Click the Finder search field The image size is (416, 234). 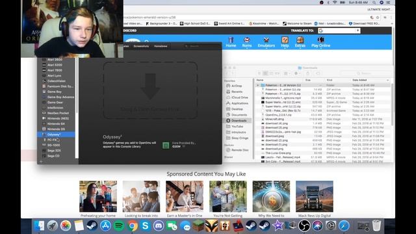(x=365, y=73)
